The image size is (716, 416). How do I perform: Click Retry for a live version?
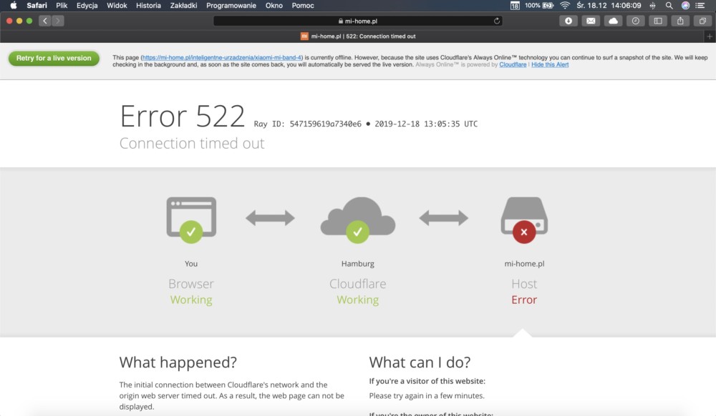pos(54,59)
